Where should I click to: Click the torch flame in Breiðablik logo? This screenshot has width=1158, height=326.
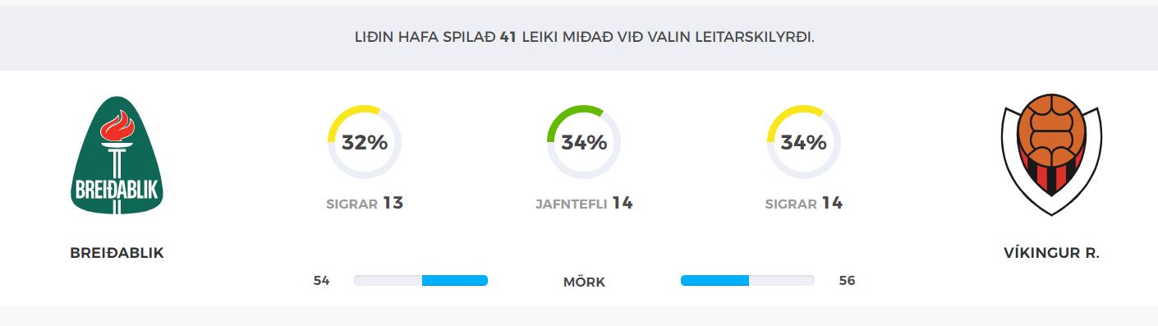[117, 125]
